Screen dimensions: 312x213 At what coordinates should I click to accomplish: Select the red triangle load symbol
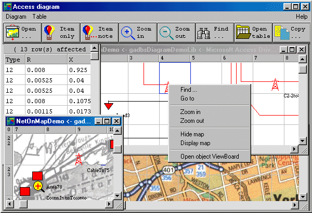pyautogui.click(x=109, y=106)
